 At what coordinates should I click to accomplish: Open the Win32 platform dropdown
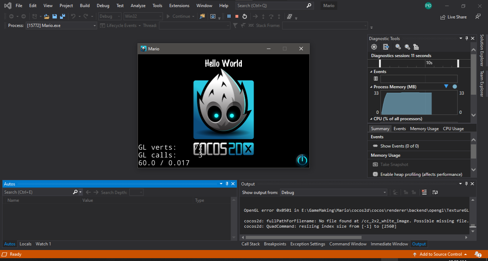coord(143,16)
